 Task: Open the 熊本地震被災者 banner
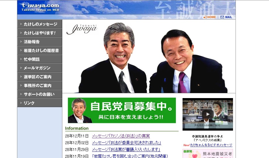click(x=208, y=153)
